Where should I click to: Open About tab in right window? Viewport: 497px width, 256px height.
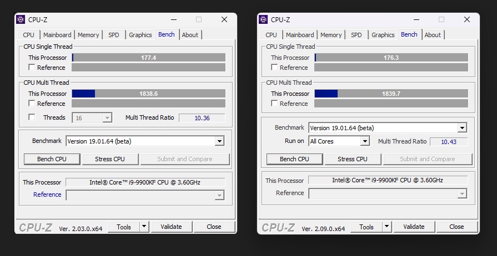point(433,35)
